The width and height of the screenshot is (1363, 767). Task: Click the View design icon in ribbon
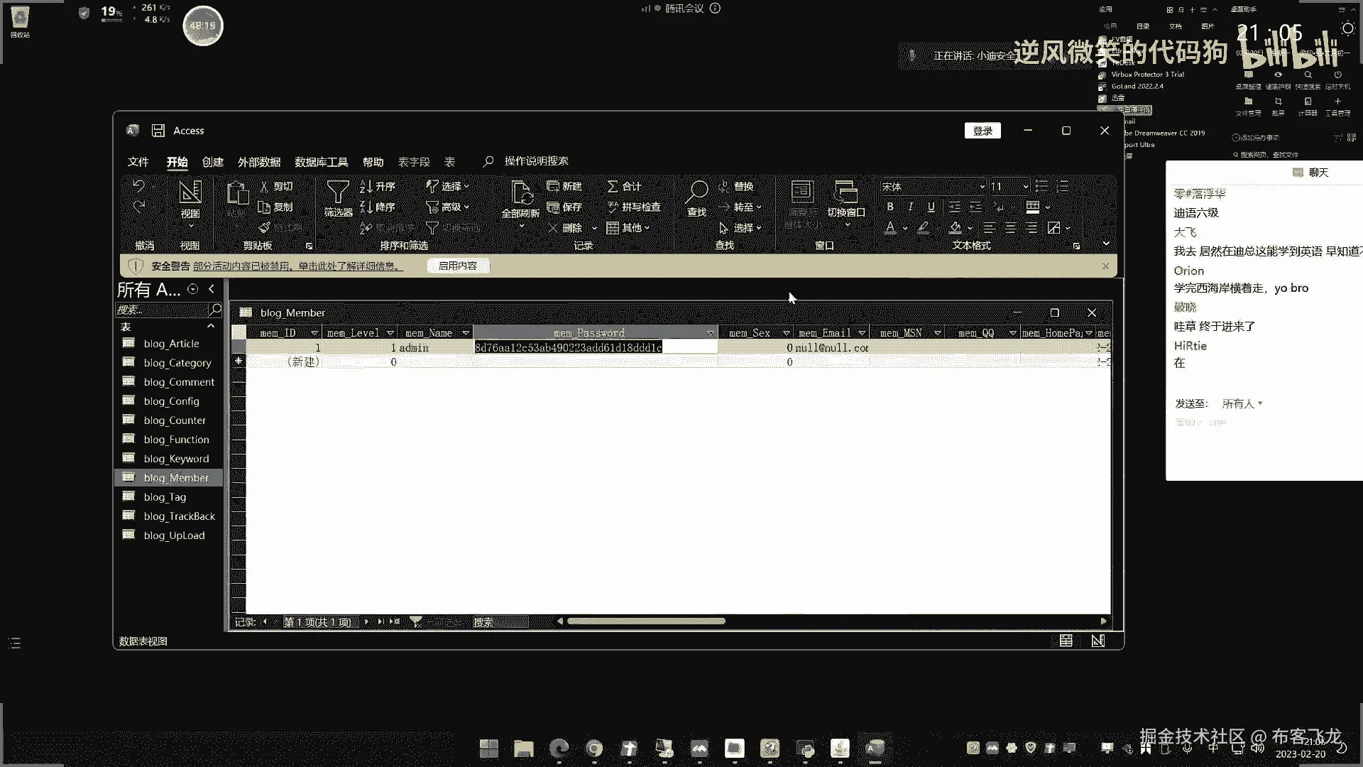(190, 192)
